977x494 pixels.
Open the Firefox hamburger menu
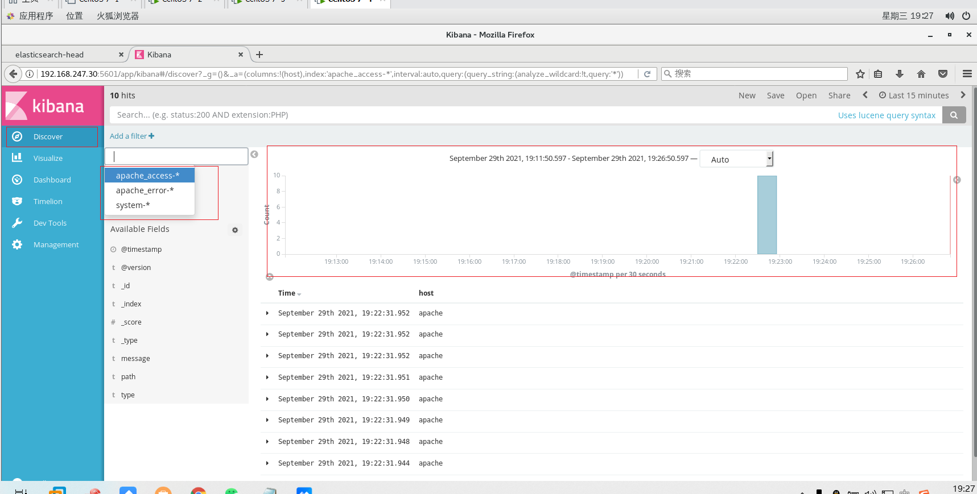(x=967, y=74)
